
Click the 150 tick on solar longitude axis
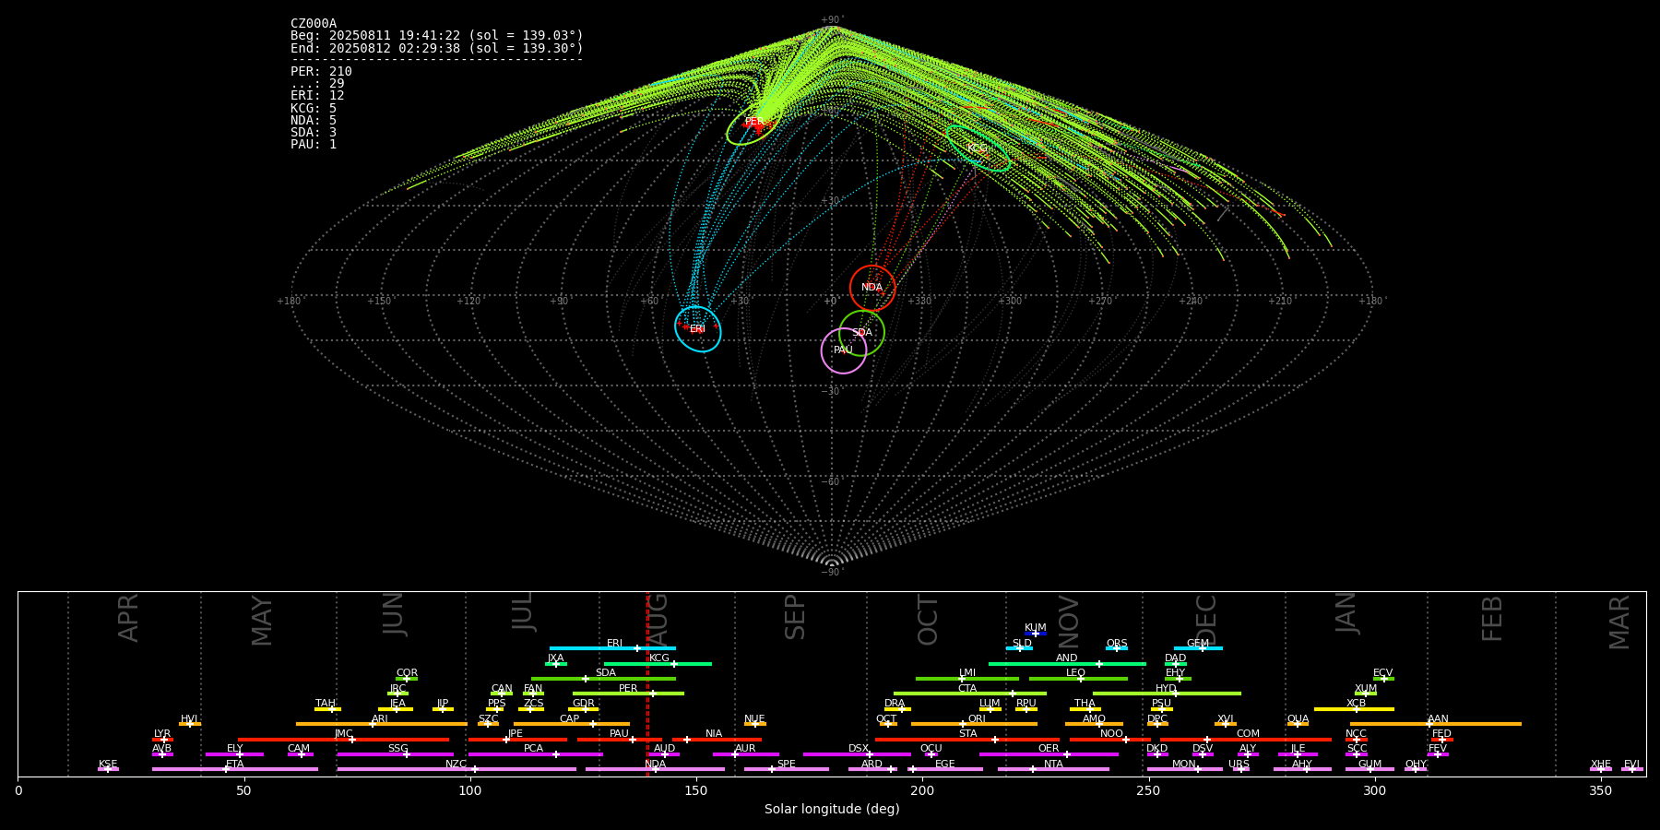pyautogui.click(x=696, y=790)
